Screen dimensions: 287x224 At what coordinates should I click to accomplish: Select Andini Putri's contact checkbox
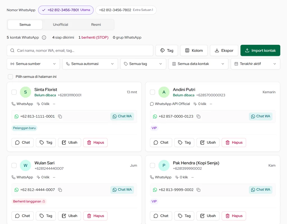pos(152,92)
